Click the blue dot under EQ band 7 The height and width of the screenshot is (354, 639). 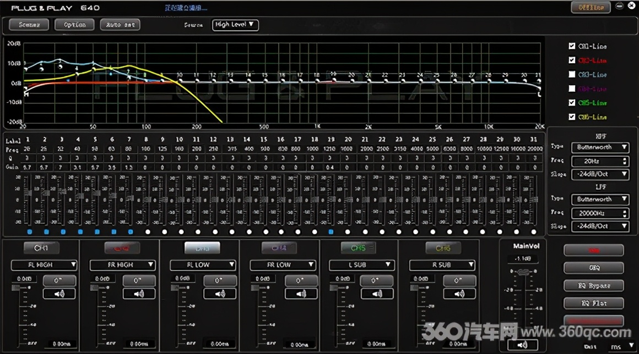click(131, 231)
